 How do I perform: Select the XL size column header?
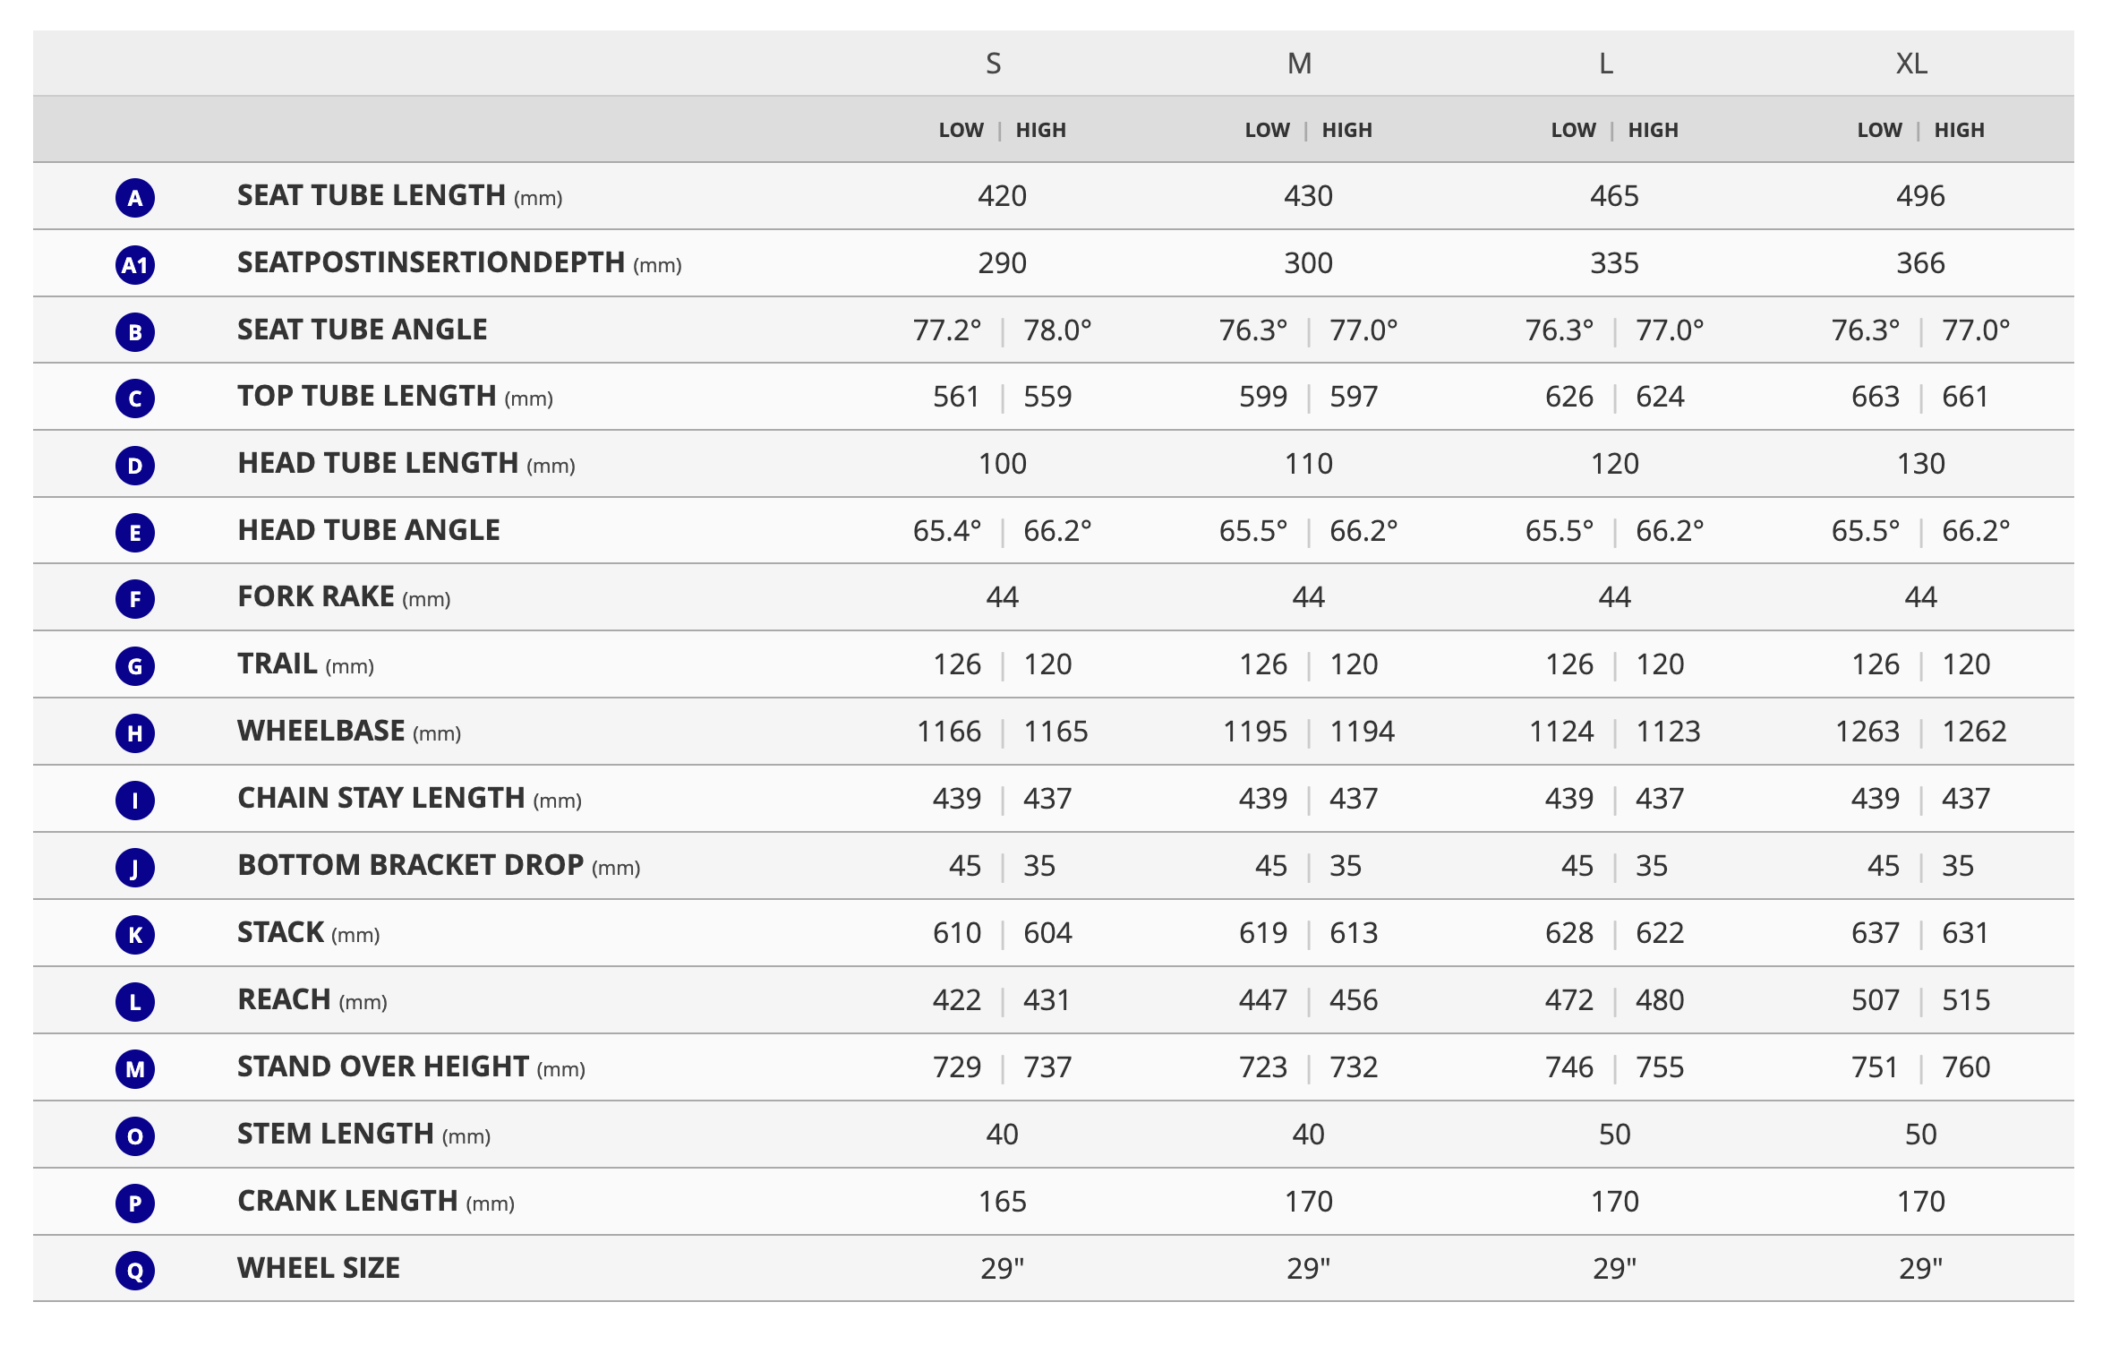point(1911,64)
